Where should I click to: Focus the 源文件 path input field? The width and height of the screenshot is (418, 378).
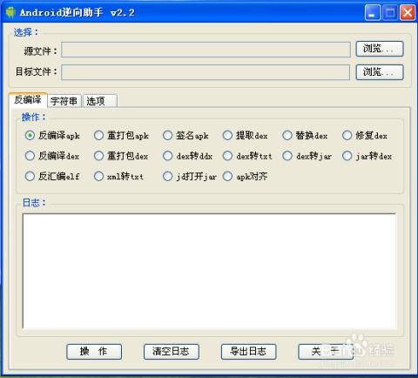tap(206, 50)
